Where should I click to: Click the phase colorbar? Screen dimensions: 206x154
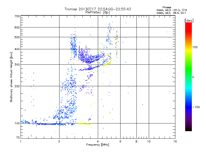tap(188, 77)
